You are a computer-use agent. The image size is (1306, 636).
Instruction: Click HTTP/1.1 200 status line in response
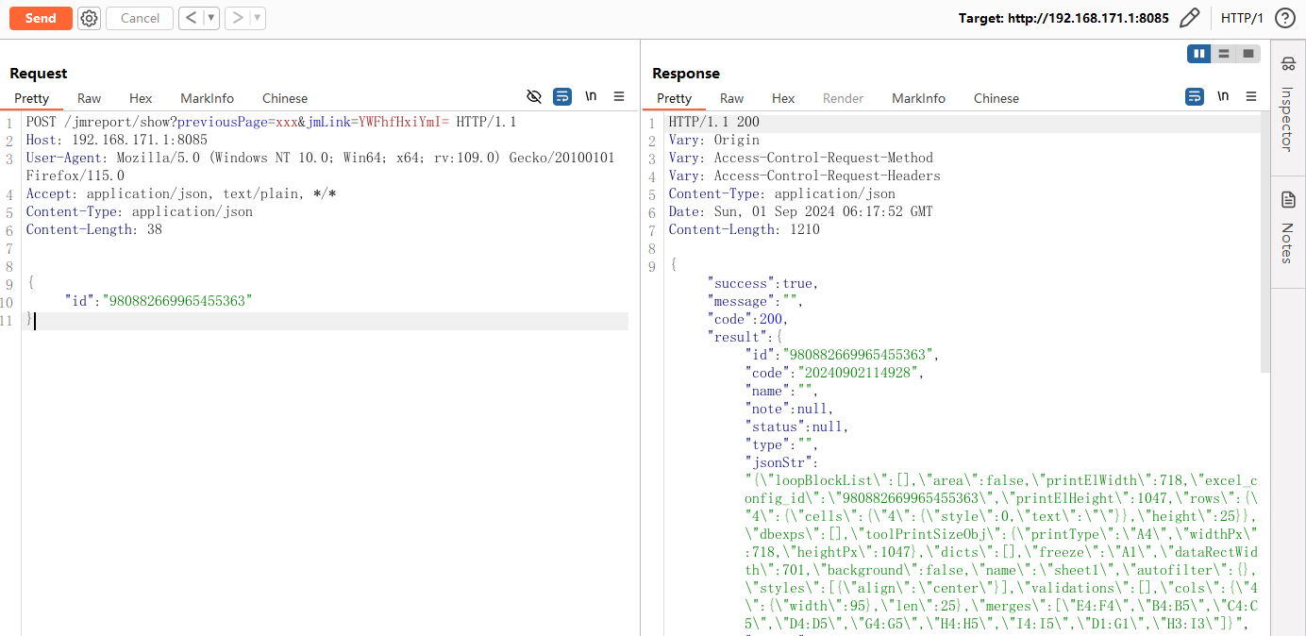(713, 122)
